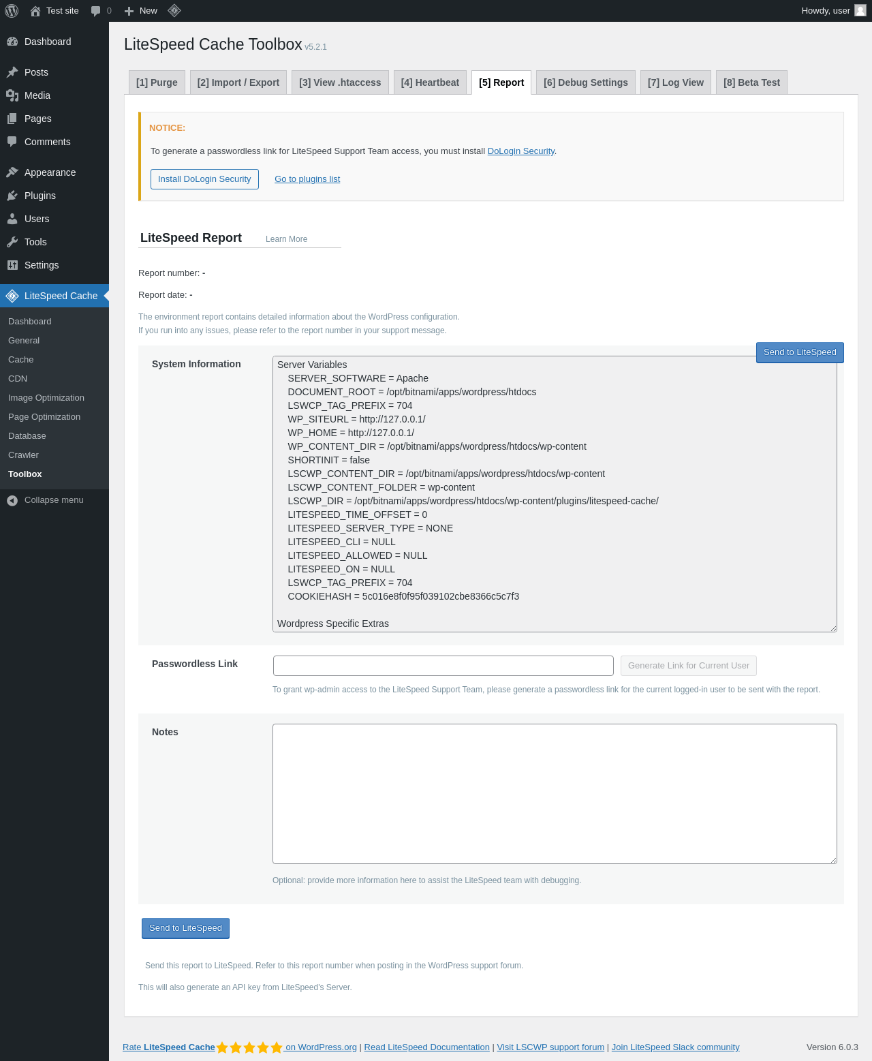Image resolution: width=872 pixels, height=1061 pixels.
Task: Click the Appearance paintbrush icon
Action: [x=12, y=172]
